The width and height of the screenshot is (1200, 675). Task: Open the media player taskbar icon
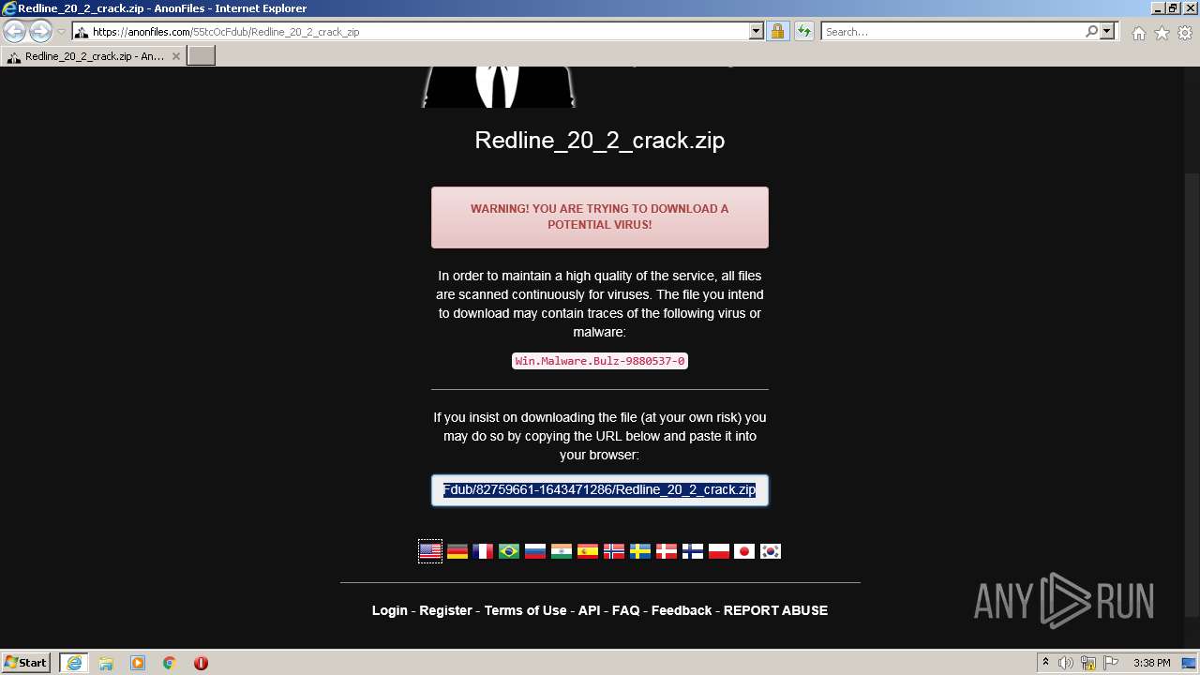pyautogui.click(x=138, y=663)
